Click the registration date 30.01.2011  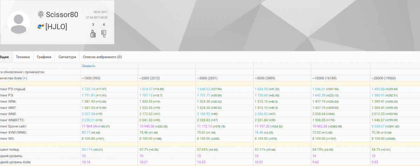[100, 12]
